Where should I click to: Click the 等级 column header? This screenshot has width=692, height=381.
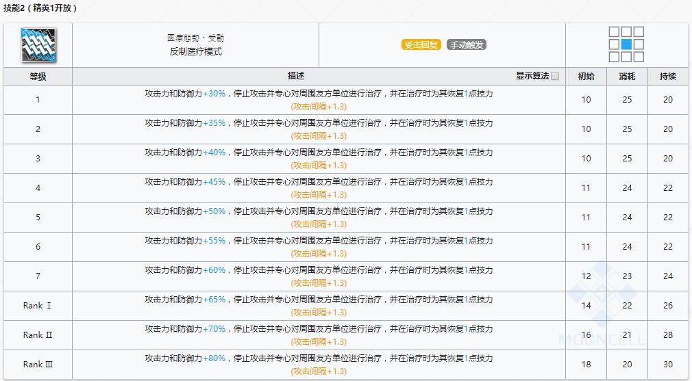pyautogui.click(x=38, y=76)
